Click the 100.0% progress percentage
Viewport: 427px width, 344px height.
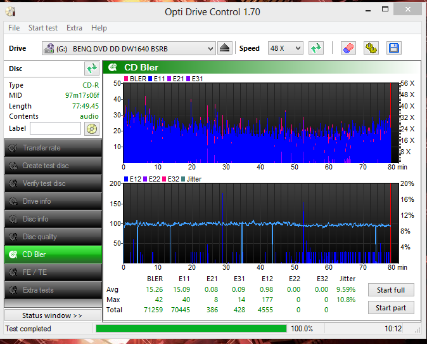[302, 329]
